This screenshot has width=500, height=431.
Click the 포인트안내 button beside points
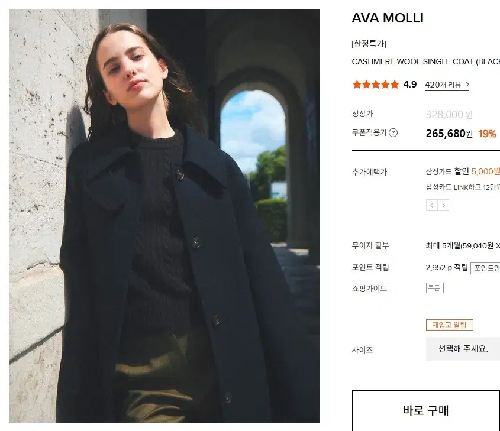click(x=485, y=268)
